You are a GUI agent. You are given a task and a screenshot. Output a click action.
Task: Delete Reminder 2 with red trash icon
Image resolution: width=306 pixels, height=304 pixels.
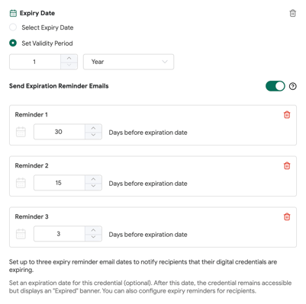pos(287,166)
